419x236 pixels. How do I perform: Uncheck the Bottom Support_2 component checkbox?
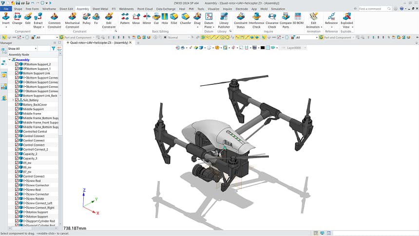click(17, 64)
